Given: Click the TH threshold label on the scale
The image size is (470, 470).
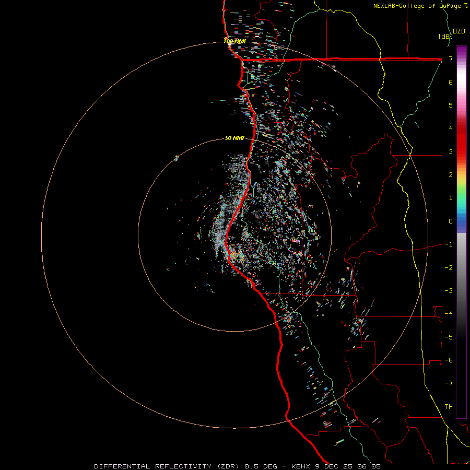Looking at the screenshot, I should coord(449,407).
